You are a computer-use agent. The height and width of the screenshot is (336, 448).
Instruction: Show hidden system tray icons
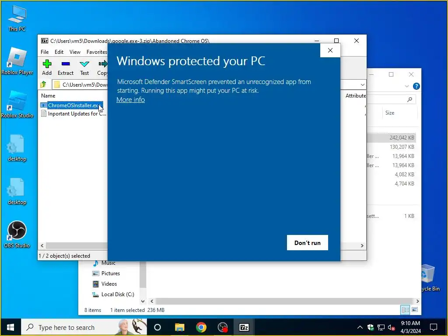click(360, 327)
